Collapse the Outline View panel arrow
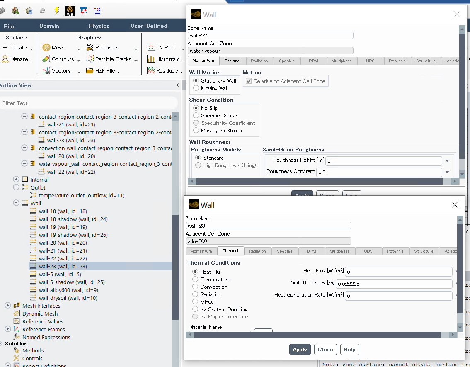This screenshot has width=470, height=367. (177, 85)
